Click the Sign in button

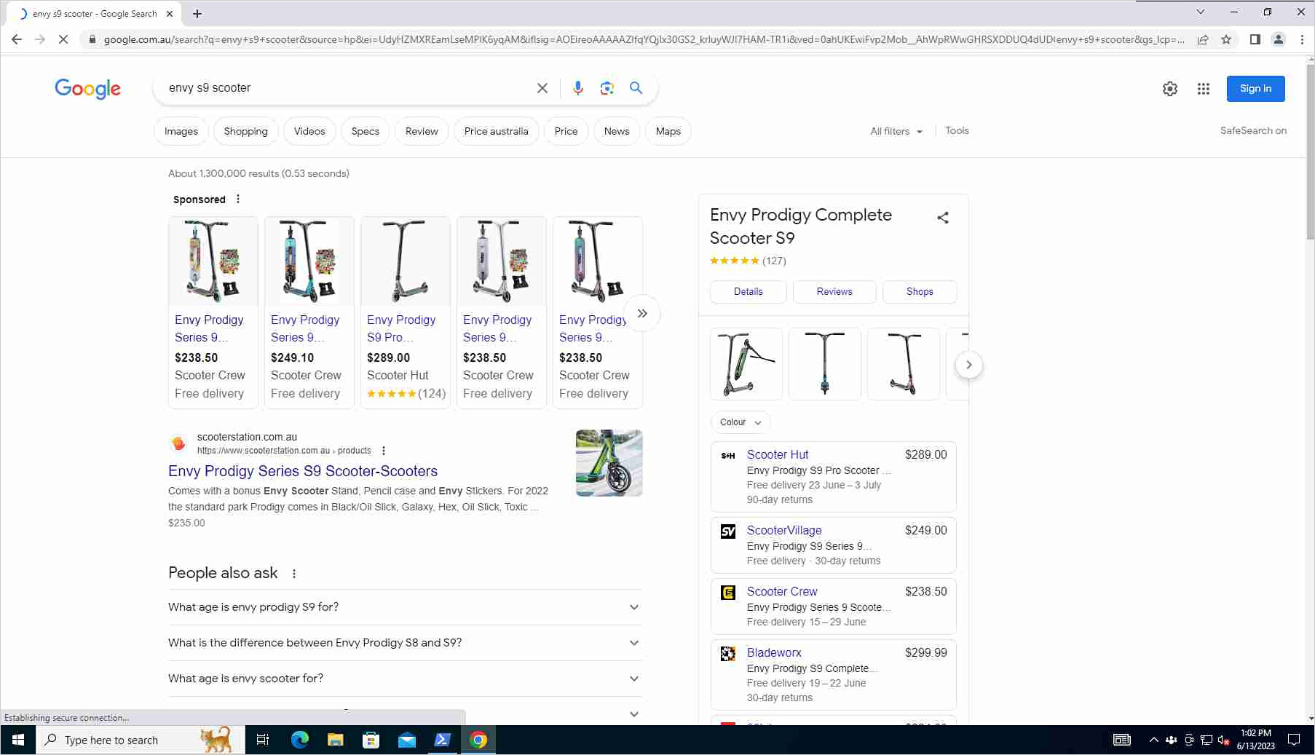click(1255, 89)
